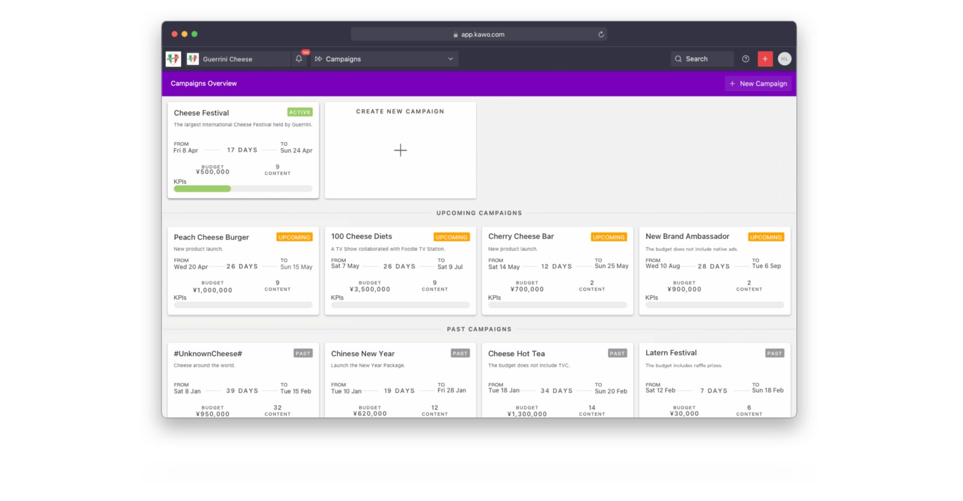Click the Kawo logo icon
Screen dimensions: 963x501
click(174, 59)
